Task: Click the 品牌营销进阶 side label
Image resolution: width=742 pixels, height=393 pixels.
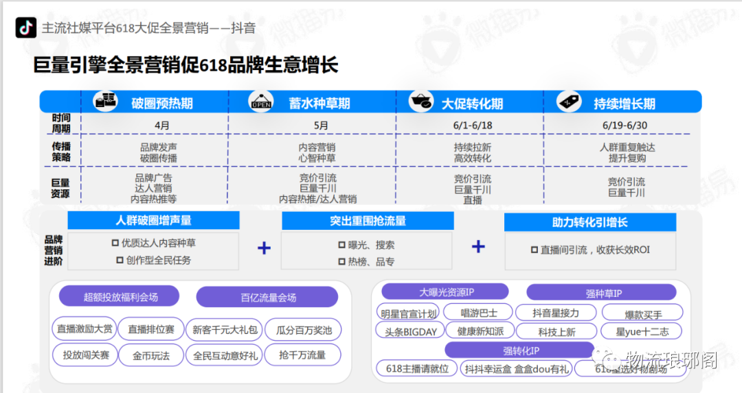Action: coord(54,250)
